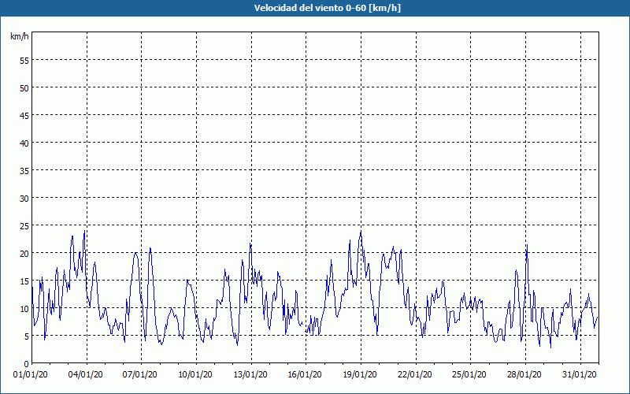Select the date label '13/01/20'
The height and width of the screenshot is (394, 630).
click(x=250, y=375)
